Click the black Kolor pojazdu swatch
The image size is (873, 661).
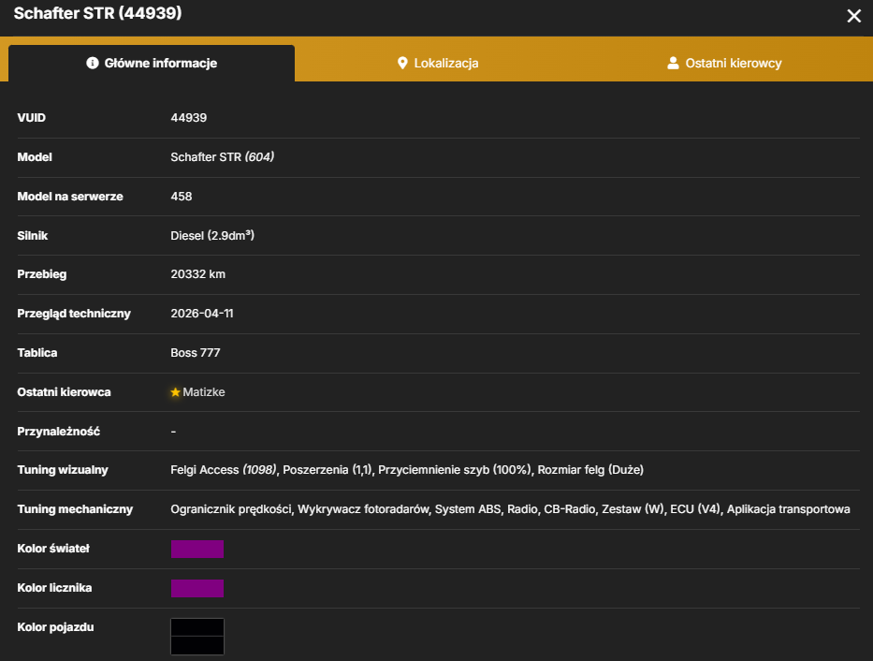(197, 637)
